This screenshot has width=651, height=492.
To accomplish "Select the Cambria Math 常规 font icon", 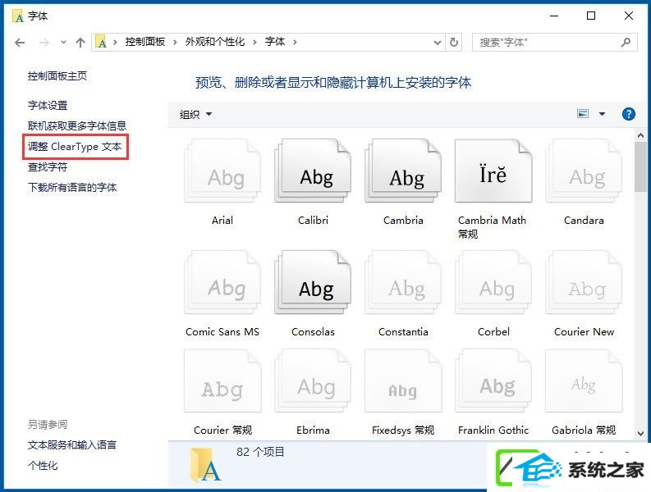I will coord(493,171).
